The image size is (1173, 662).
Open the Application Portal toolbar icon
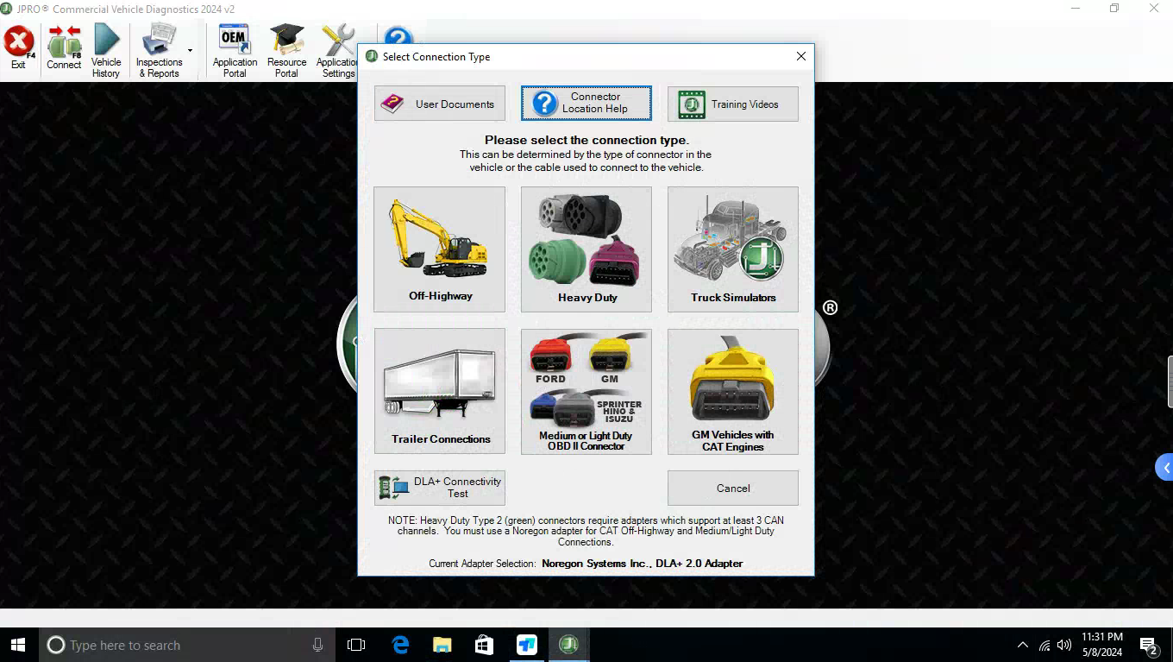pyautogui.click(x=235, y=51)
